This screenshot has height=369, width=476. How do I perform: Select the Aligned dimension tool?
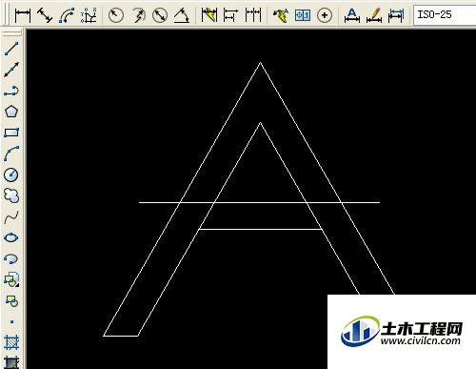[x=45, y=15]
